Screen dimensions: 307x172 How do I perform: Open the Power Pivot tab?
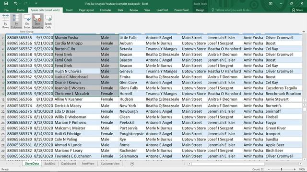[x=181, y=10]
